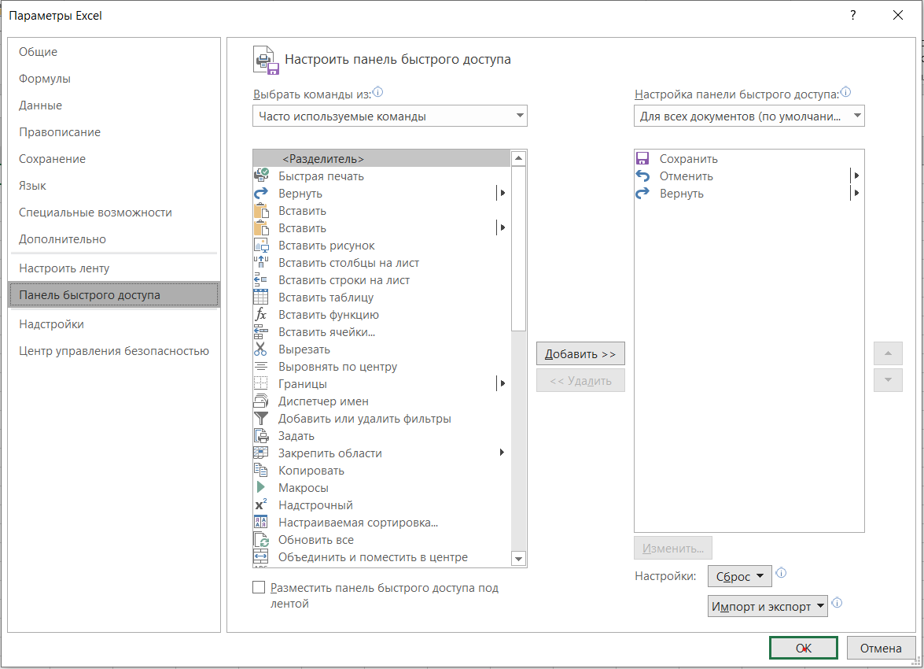Click info icon beside Сброс button

tap(782, 573)
